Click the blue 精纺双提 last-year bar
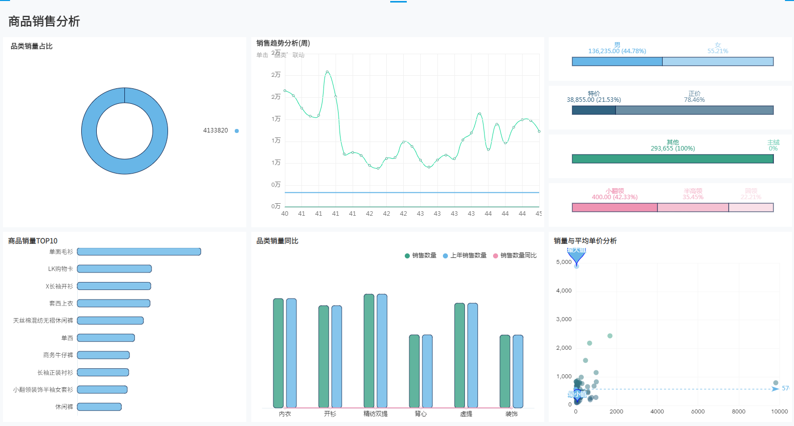 [382, 351]
